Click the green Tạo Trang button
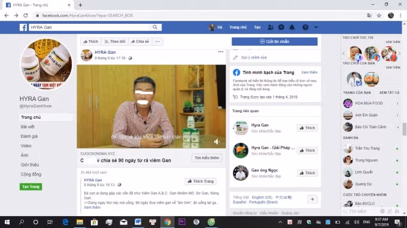 coord(31,187)
